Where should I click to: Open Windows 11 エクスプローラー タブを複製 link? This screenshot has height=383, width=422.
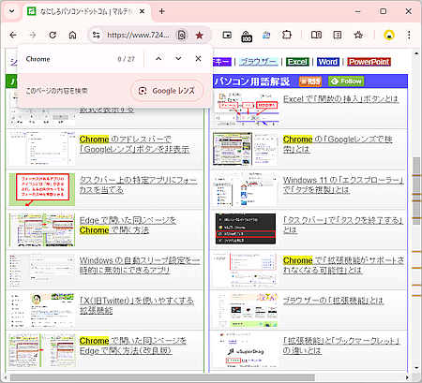(343, 184)
